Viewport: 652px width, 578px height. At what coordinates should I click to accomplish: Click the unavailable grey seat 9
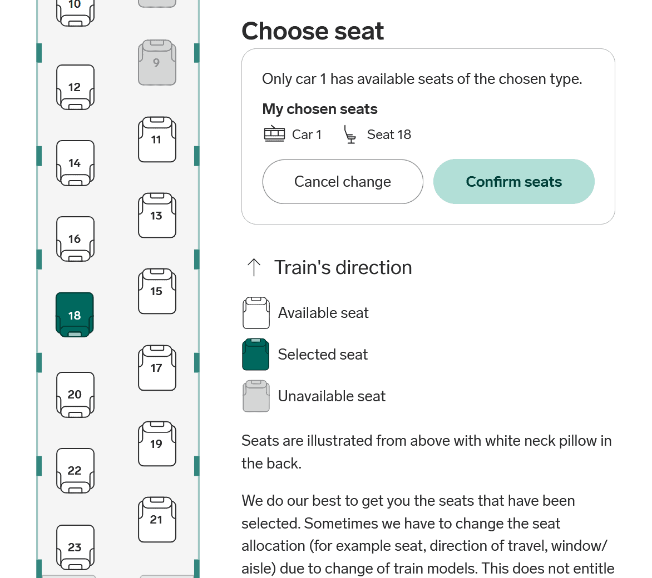coord(157,62)
